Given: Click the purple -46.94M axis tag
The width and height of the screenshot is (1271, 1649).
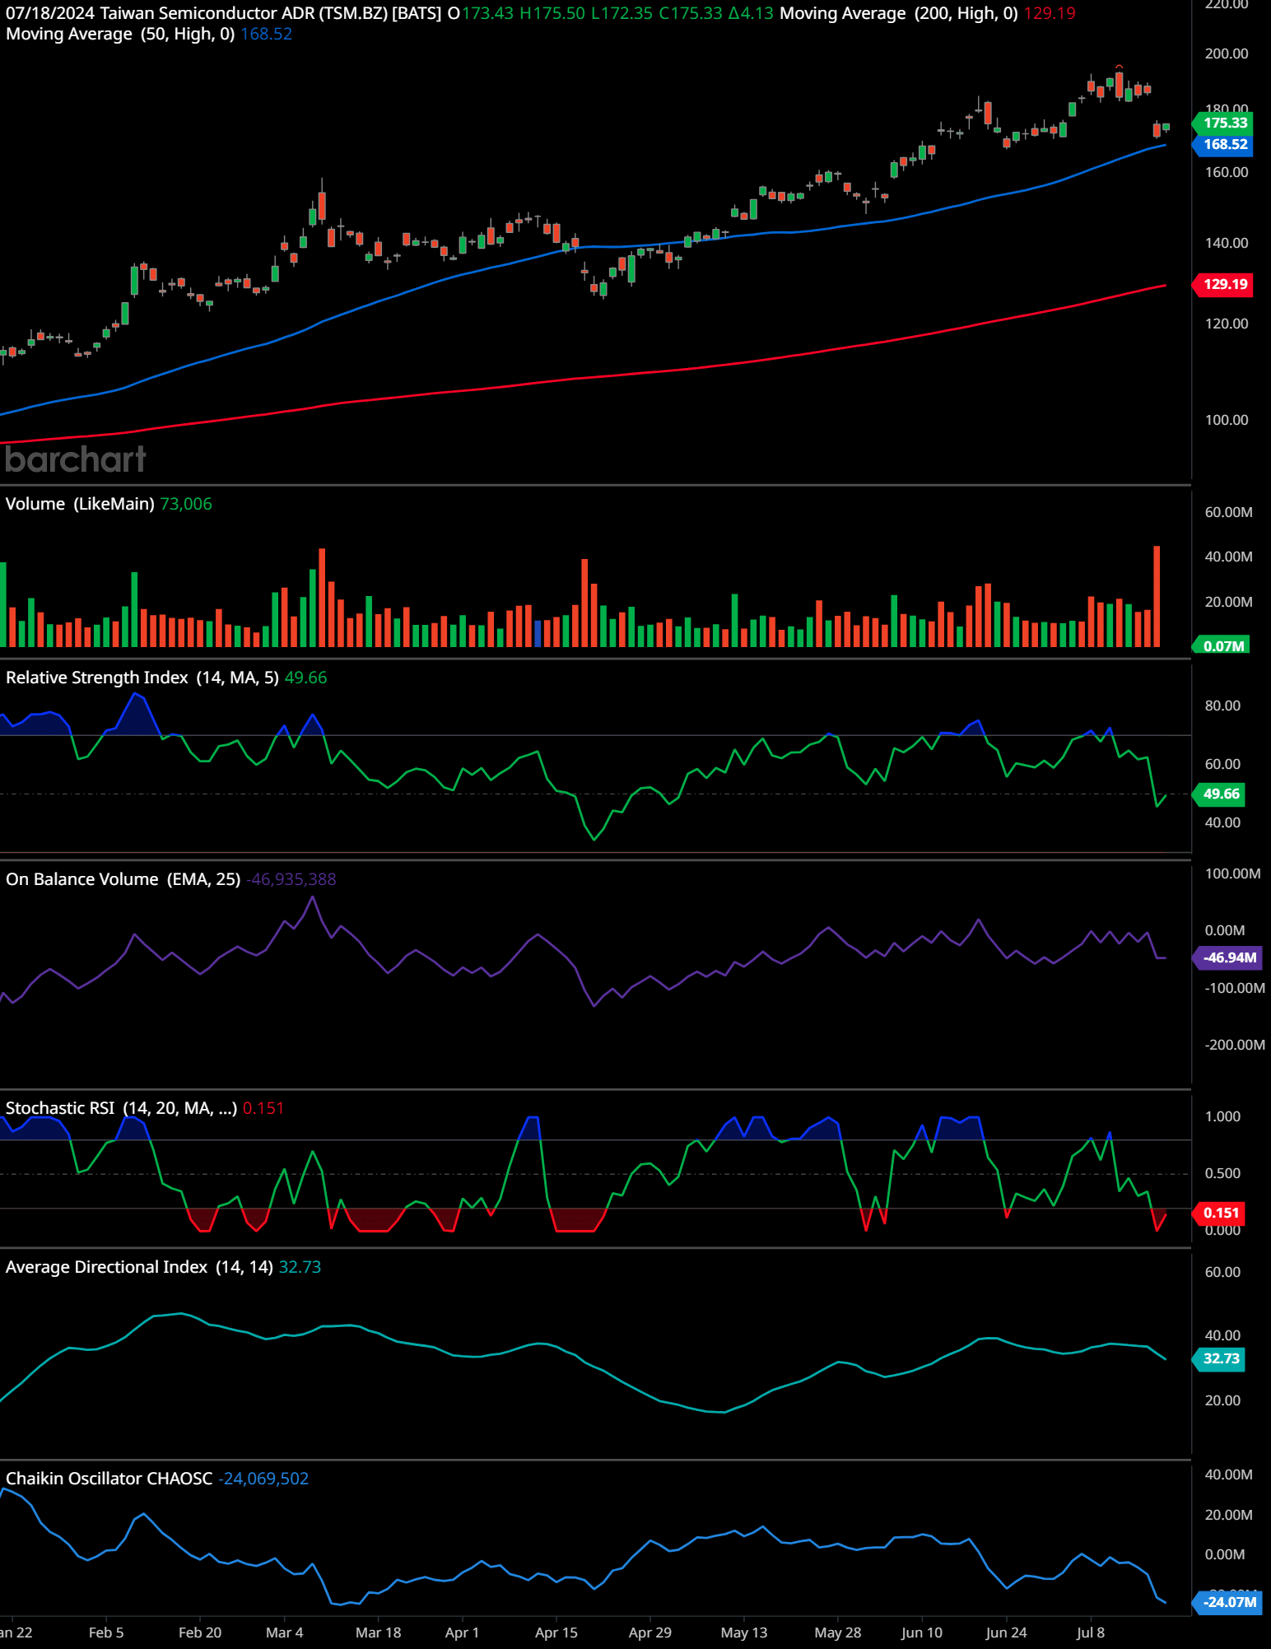Looking at the screenshot, I should tap(1228, 957).
